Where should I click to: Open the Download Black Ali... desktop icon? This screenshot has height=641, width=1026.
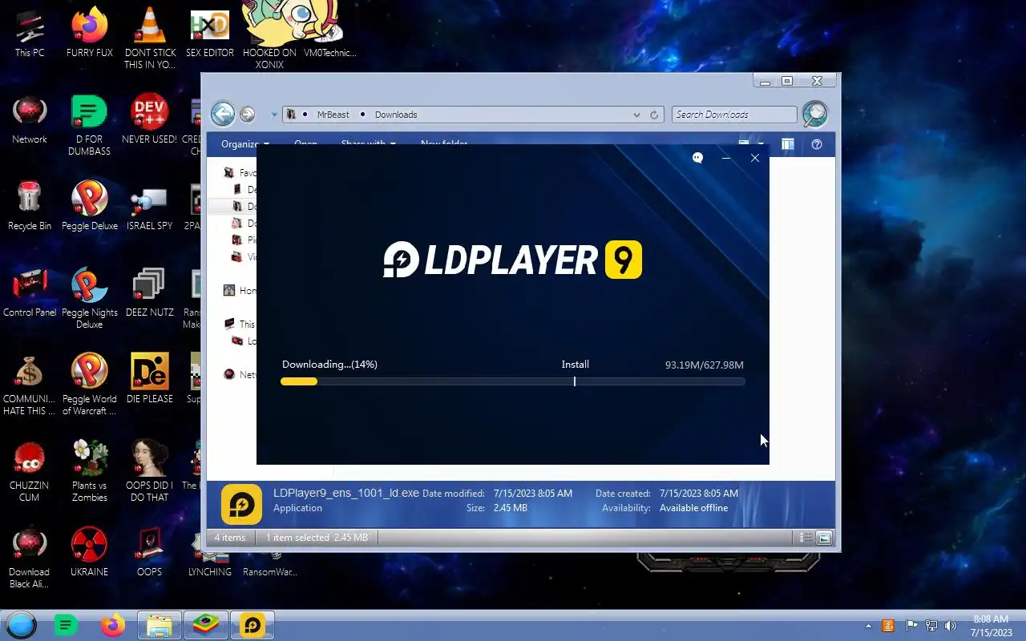(x=30, y=558)
